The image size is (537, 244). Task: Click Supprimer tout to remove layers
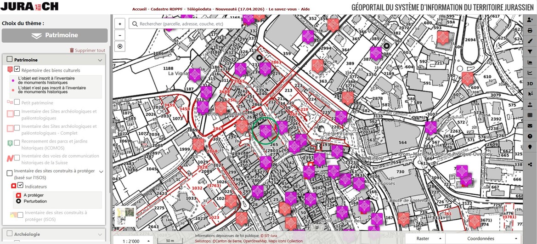(87, 50)
